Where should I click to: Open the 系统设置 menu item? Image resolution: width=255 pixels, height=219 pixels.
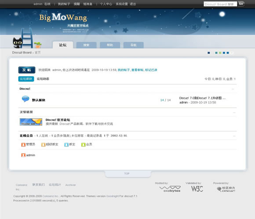(x=122, y=4)
